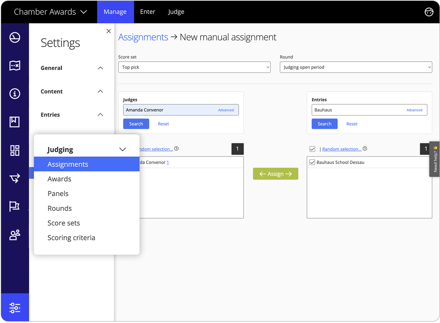Viewport: 440px width, 323px height.
Task: Open the settings sliders icon at sidebar bottom
Action: 15,308
